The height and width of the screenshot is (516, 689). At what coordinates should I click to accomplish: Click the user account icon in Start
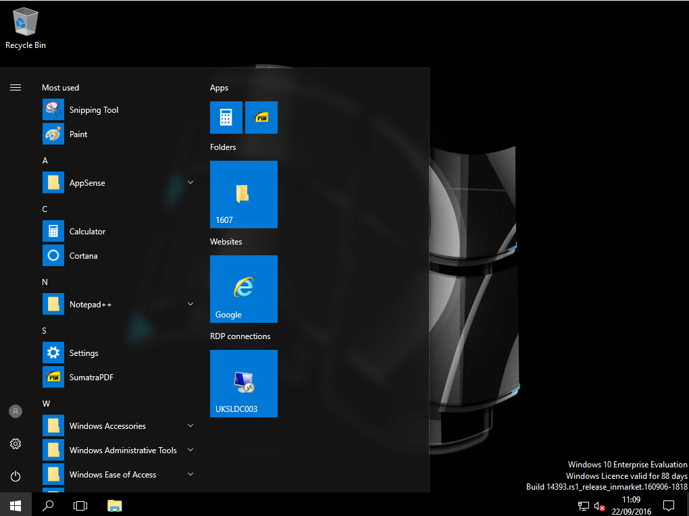16,411
